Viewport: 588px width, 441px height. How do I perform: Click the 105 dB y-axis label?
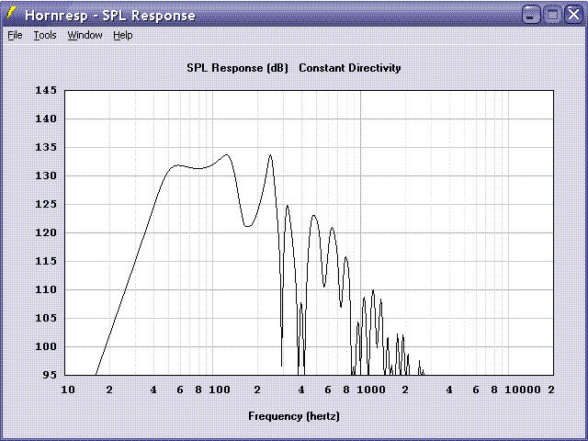[46, 318]
